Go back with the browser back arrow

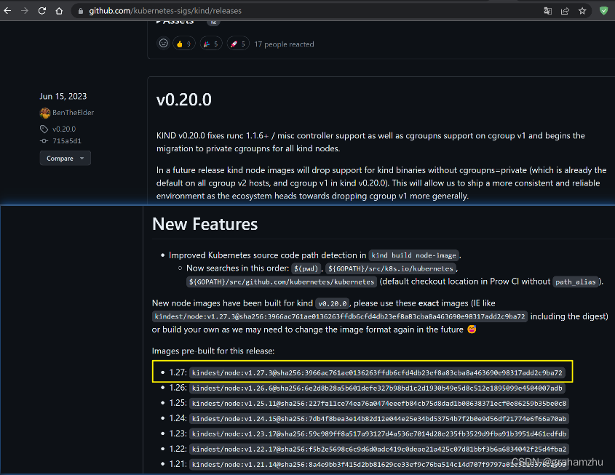(7, 11)
